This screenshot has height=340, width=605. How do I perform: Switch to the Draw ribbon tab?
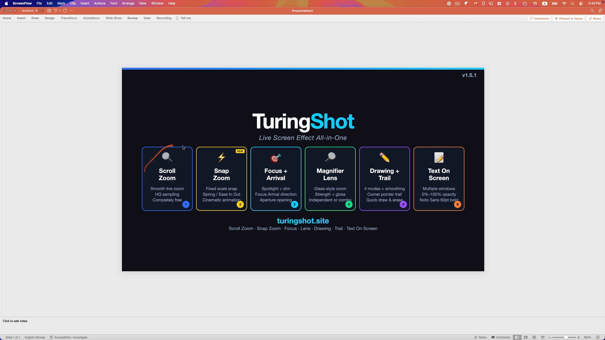click(35, 18)
